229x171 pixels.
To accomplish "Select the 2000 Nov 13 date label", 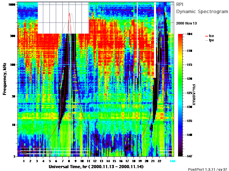I will click(186, 23).
